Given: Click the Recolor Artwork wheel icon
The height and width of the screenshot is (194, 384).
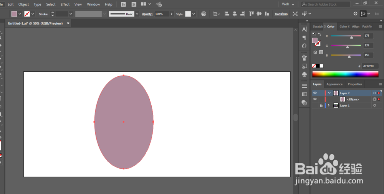Looking at the screenshot, I should tap(204, 14).
